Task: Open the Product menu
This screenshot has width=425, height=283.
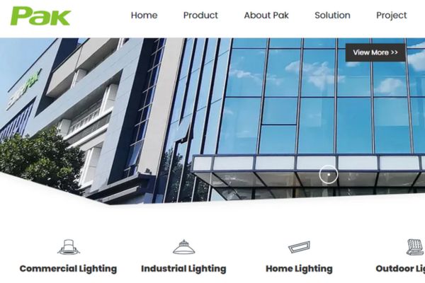Action: (200, 15)
